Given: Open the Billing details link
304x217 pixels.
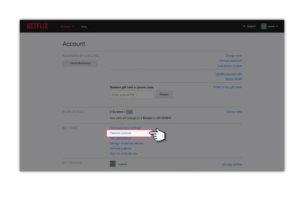Looking at the screenshot, I should 234,79.
